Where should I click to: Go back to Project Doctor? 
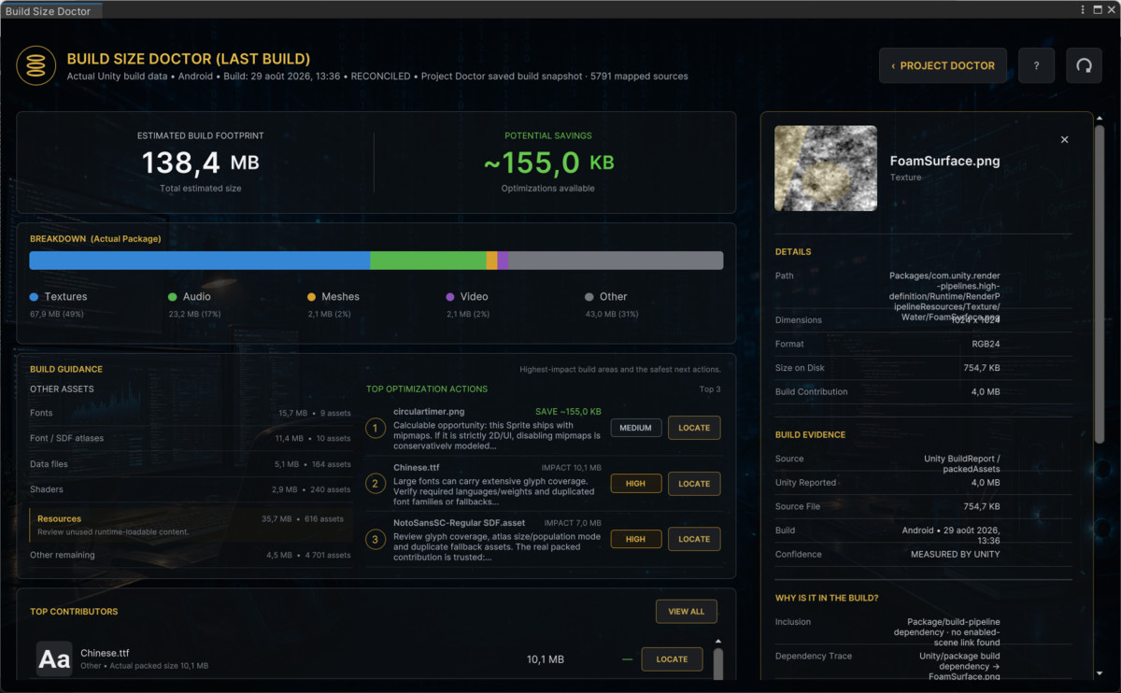coord(943,65)
